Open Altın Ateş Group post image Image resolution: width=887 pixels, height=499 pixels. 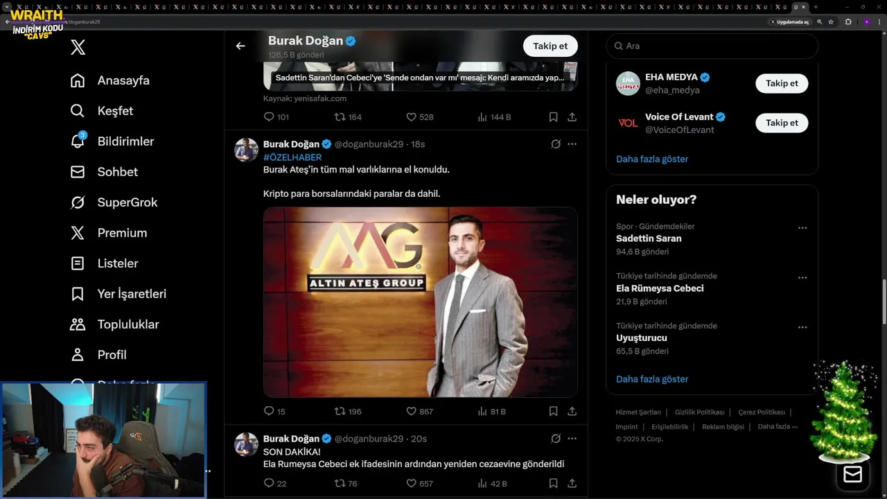421,302
